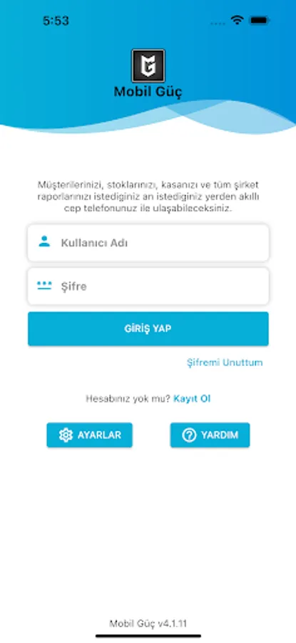Open the Şifremi Unuttum link
Viewport: 296px width, 643px height.
tap(225, 362)
